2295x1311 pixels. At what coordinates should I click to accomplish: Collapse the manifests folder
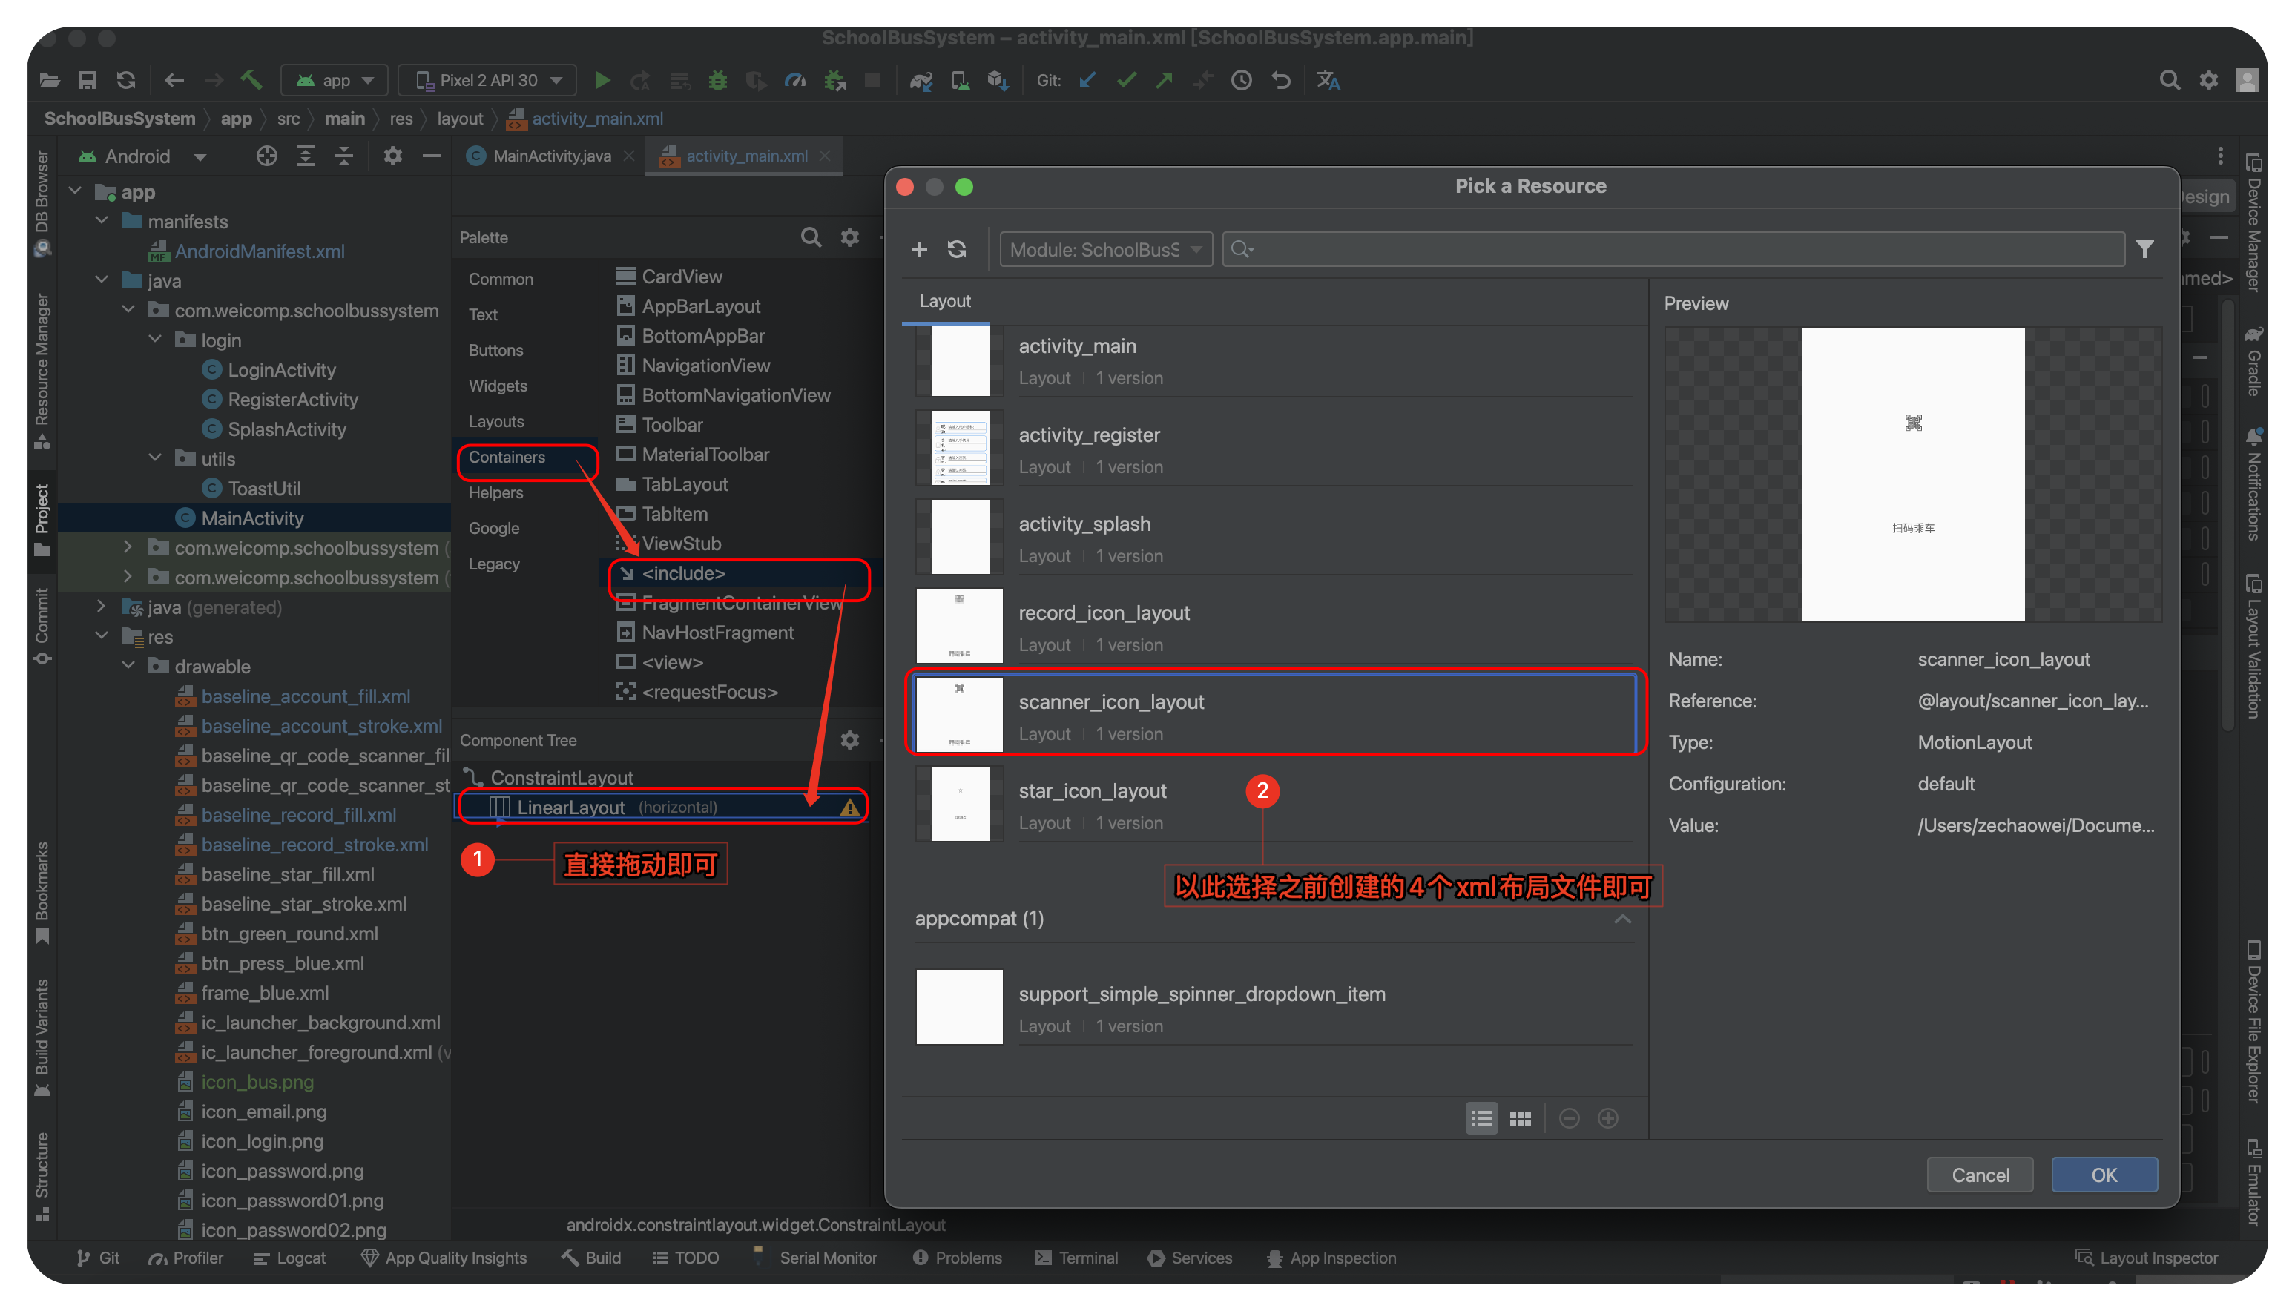click(102, 222)
